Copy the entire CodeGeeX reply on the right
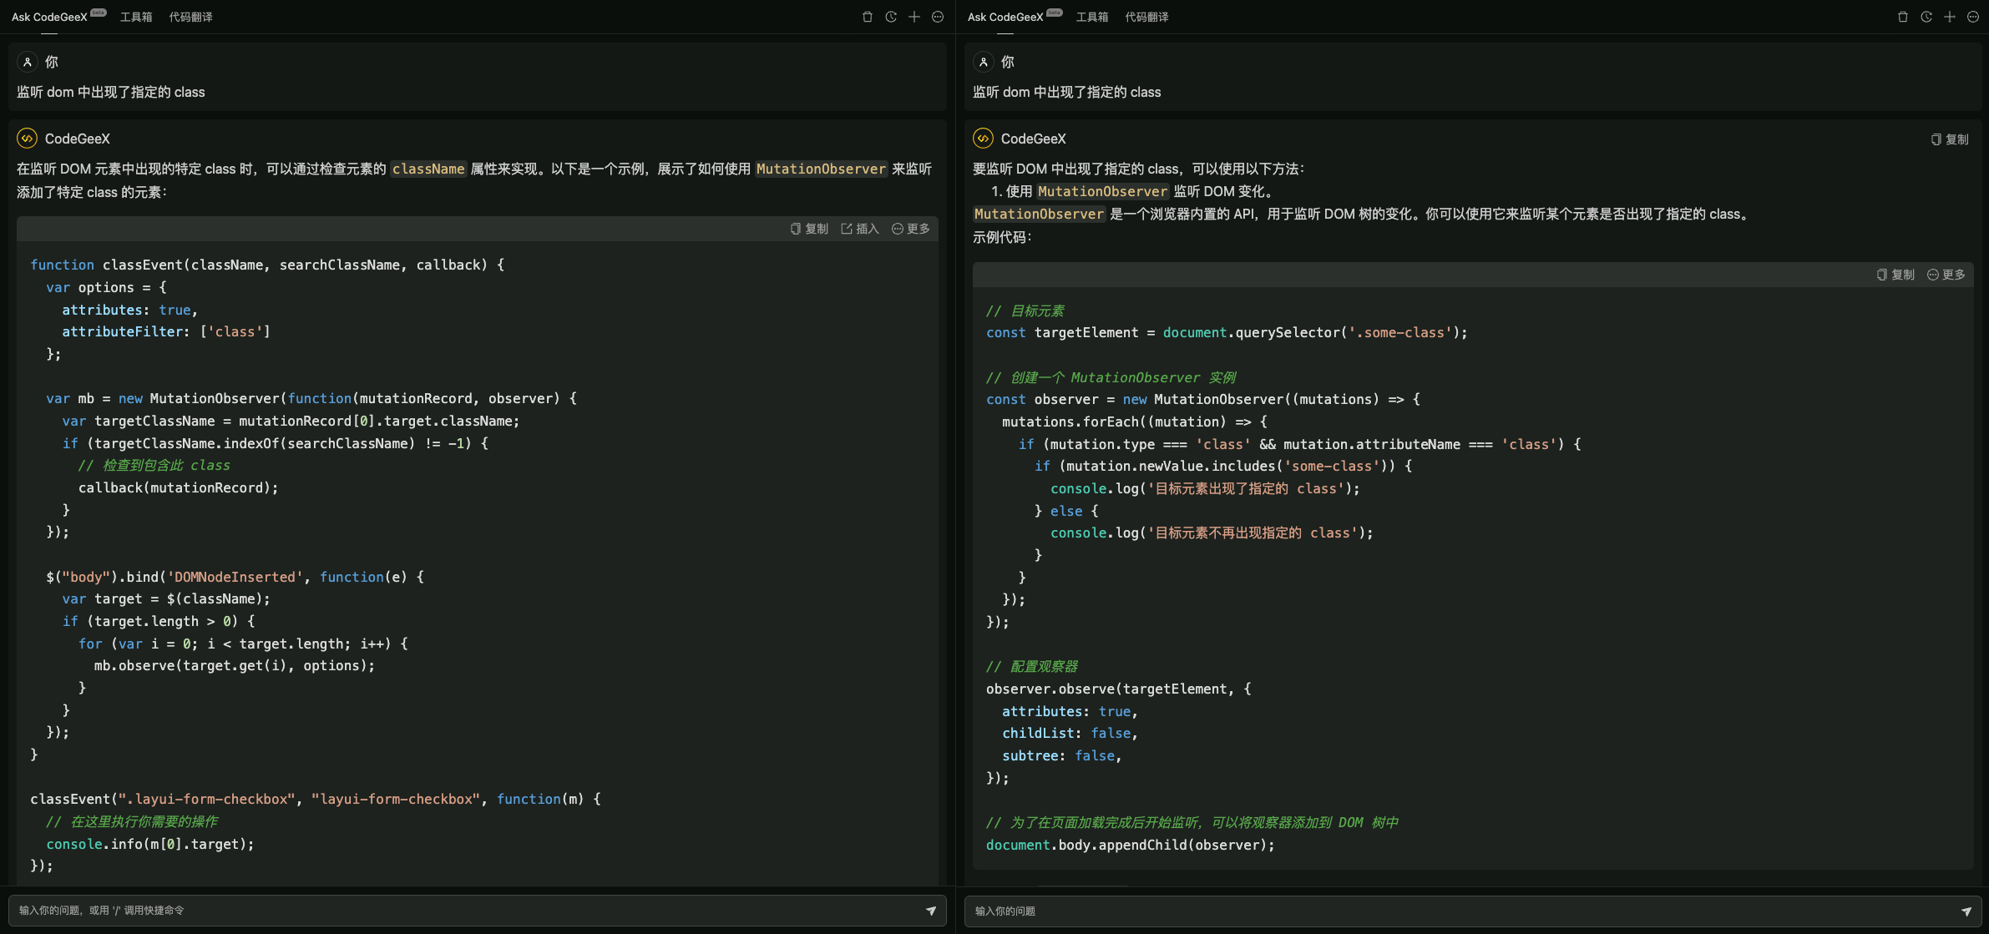1989x934 pixels. (x=1950, y=139)
